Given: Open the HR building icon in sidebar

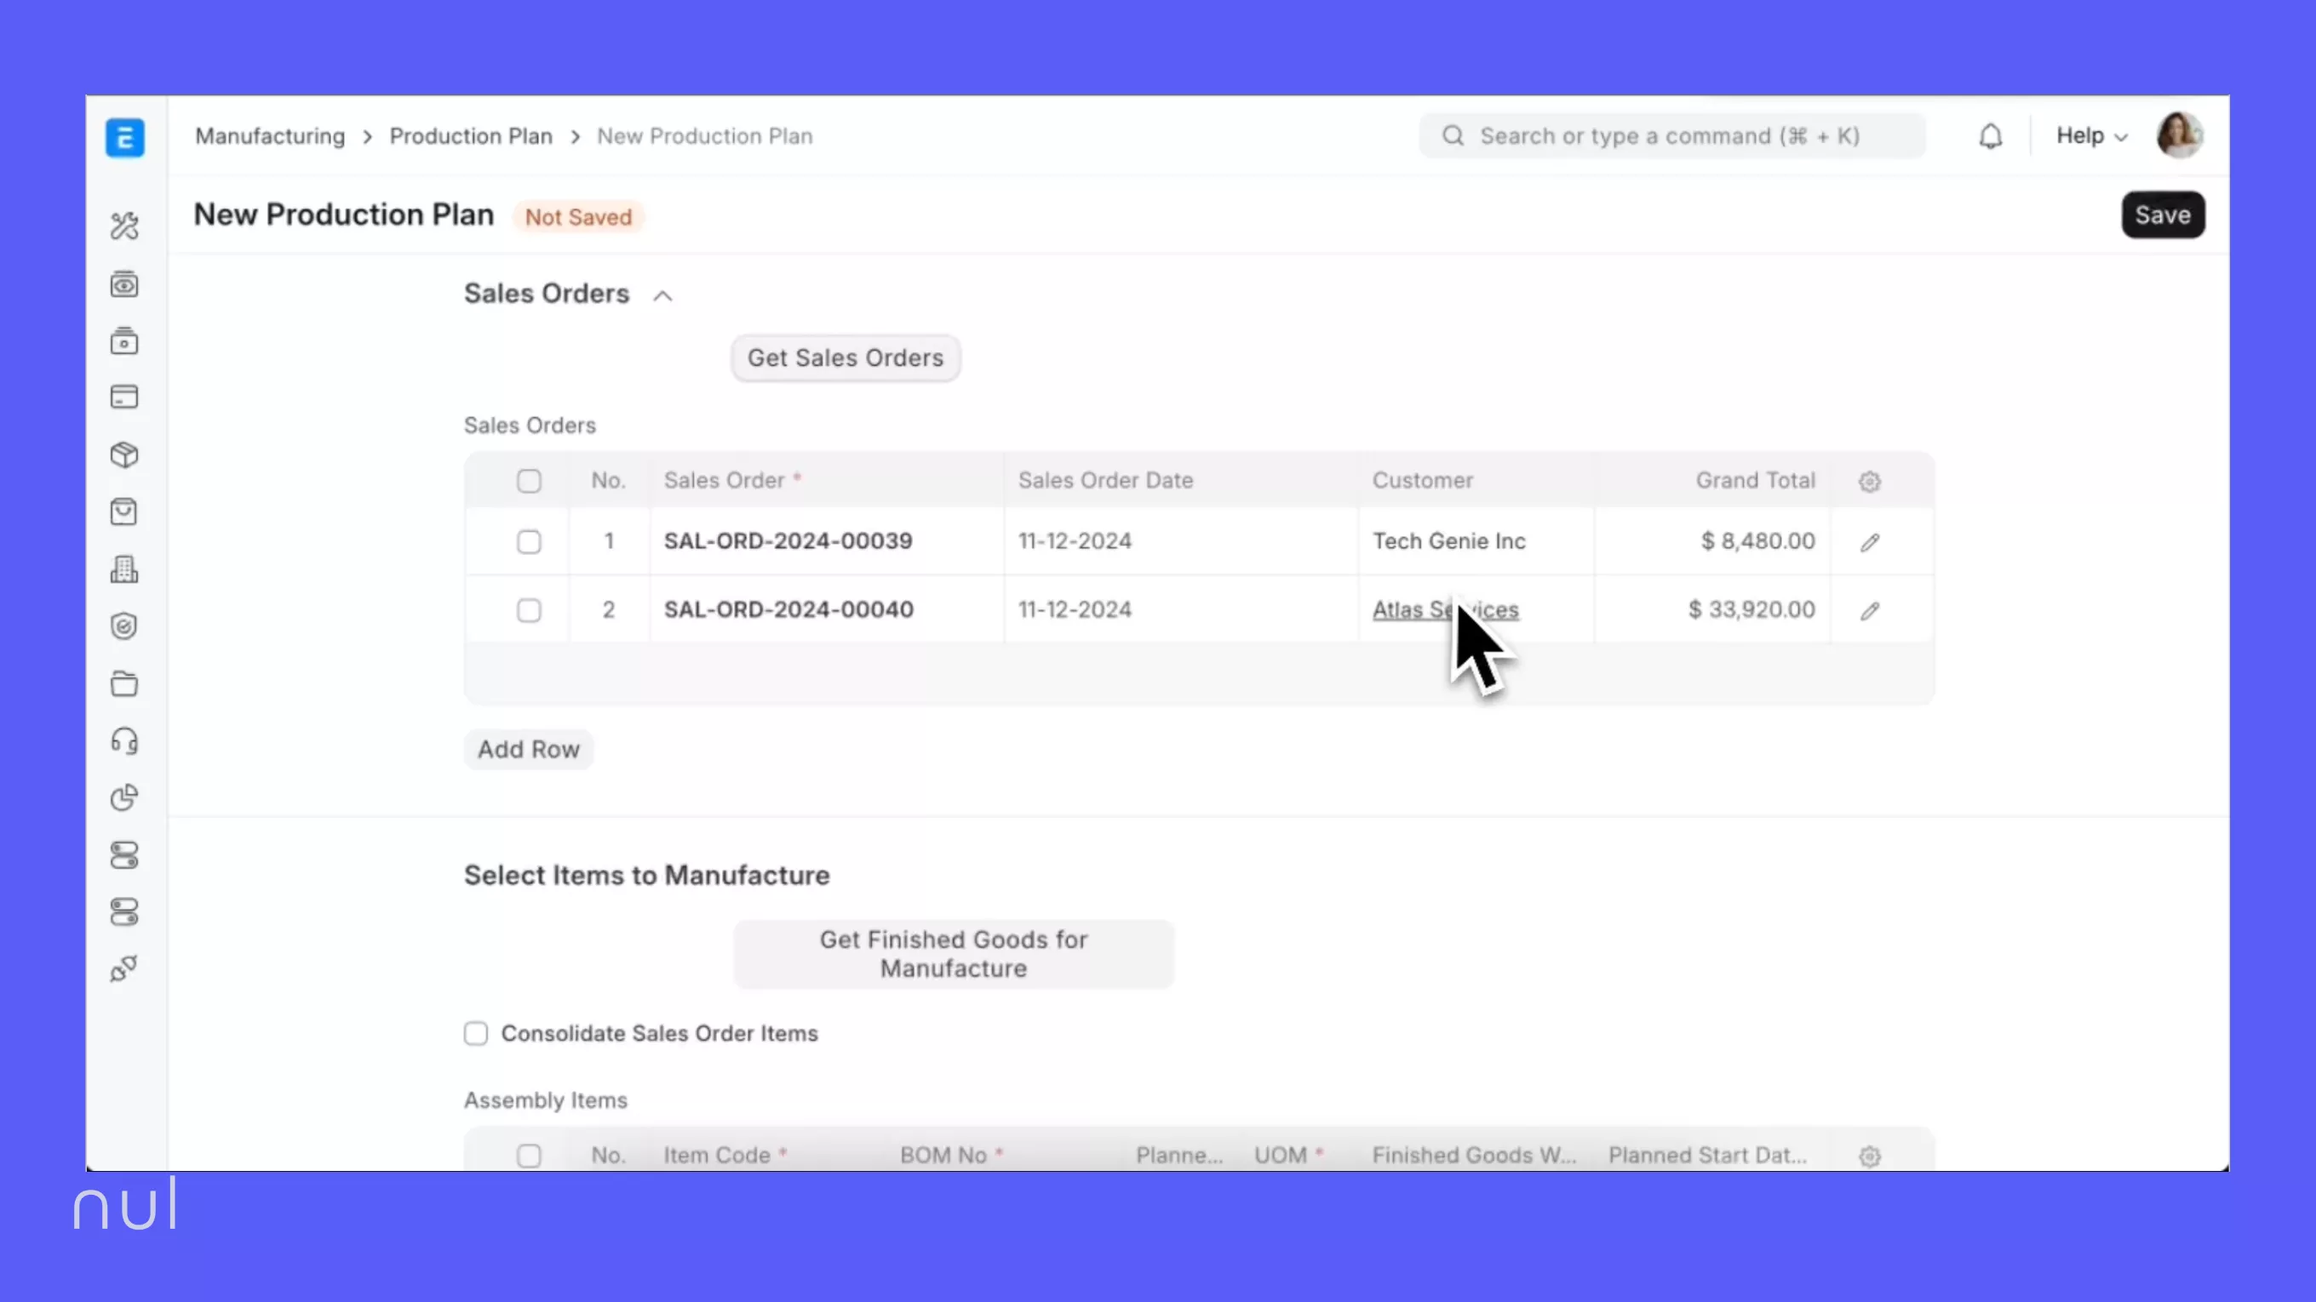Looking at the screenshot, I should click(x=124, y=569).
